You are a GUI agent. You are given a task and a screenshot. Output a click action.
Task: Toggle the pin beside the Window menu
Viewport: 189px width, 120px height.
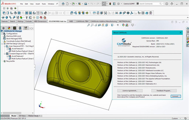[x=57, y=4]
